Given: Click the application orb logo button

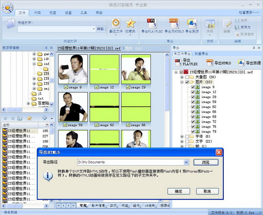Looking at the screenshot, I should pyautogui.click(x=7, y=7).
